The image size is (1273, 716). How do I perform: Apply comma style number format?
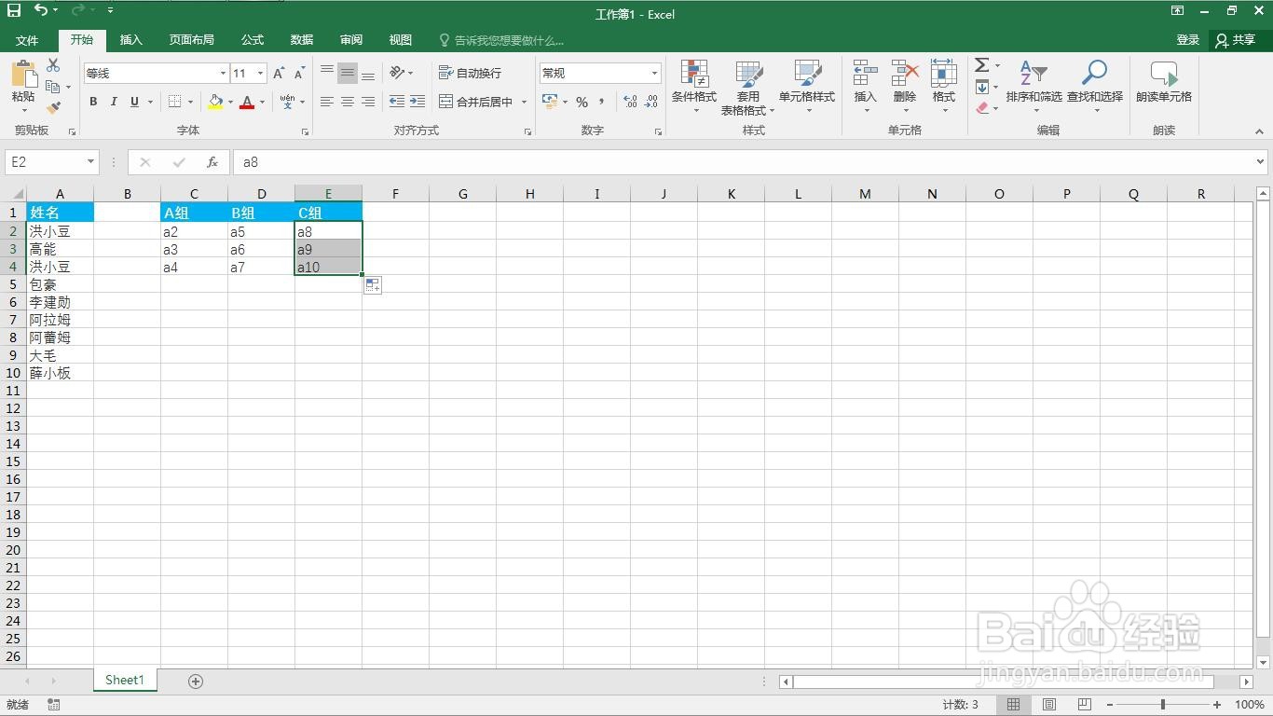point(602,102)
